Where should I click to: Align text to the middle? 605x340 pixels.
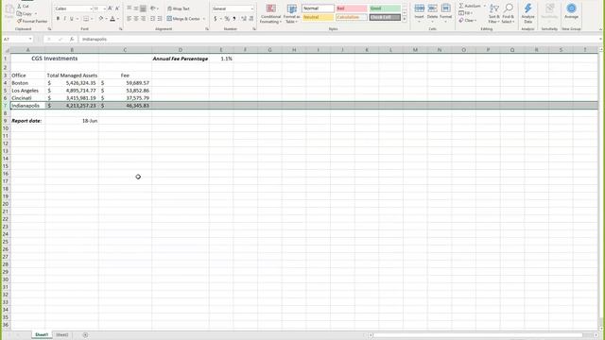click(x=136, y=8)
